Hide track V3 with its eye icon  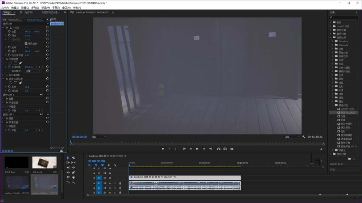[110, 168]
